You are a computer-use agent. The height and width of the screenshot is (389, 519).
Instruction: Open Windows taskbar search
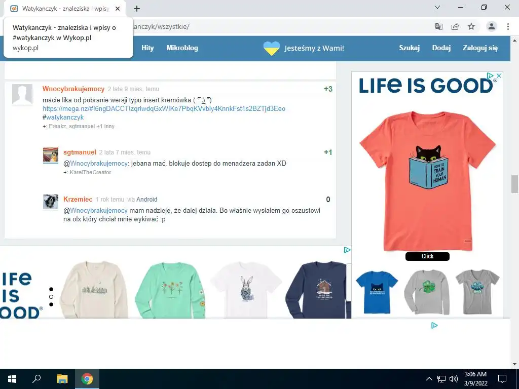click(x=36, y=379)
